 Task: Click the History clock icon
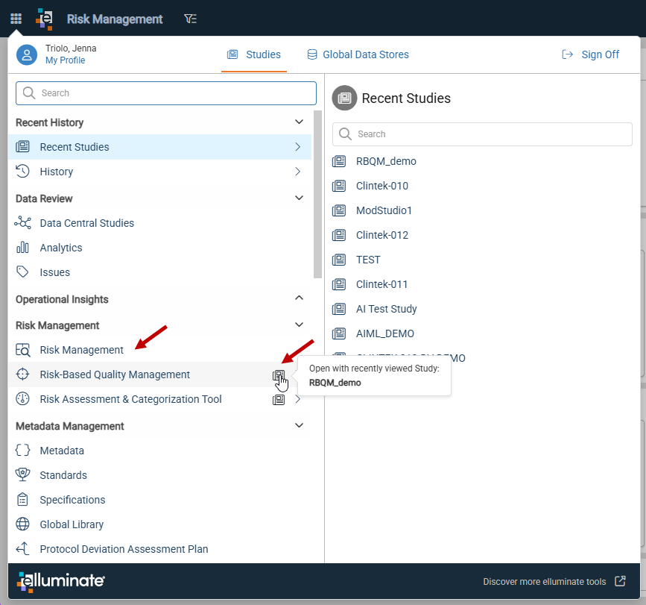(22, 171)
